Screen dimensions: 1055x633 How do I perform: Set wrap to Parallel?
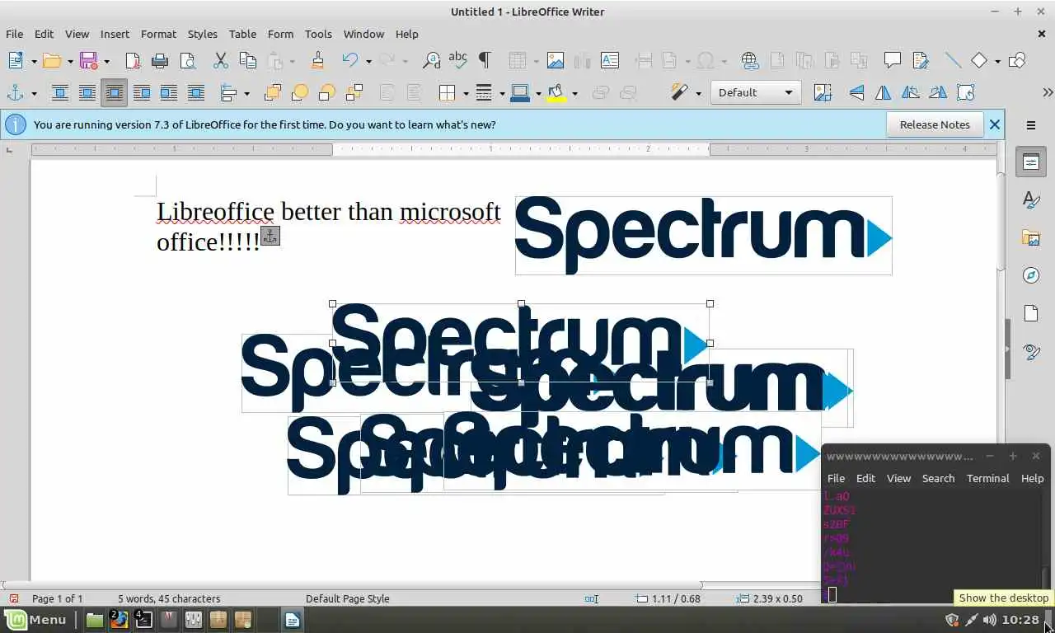coord(87,92)
